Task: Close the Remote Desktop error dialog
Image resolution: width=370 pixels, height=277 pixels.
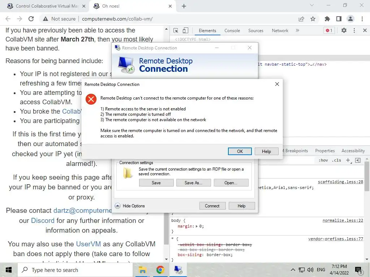Action: [277, 84]
